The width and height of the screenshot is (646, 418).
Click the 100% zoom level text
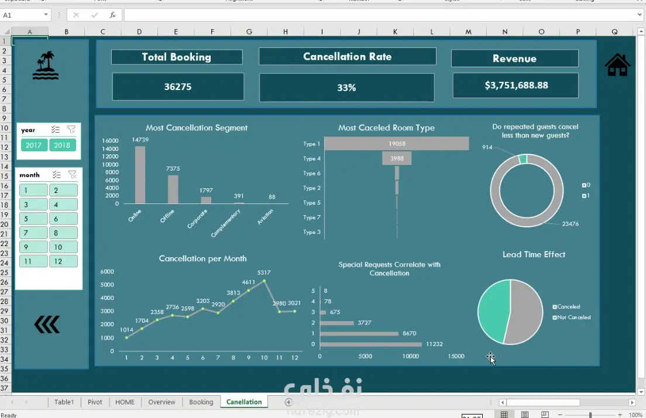pyautogui.click(x=635, y=414)
